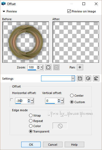Click OK to apply the offset
This screenshot has height=150, width=102.
tap(31, 144)
